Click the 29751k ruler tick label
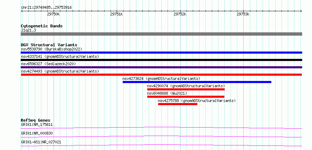The image size is (312, 150). click(117, 14)
